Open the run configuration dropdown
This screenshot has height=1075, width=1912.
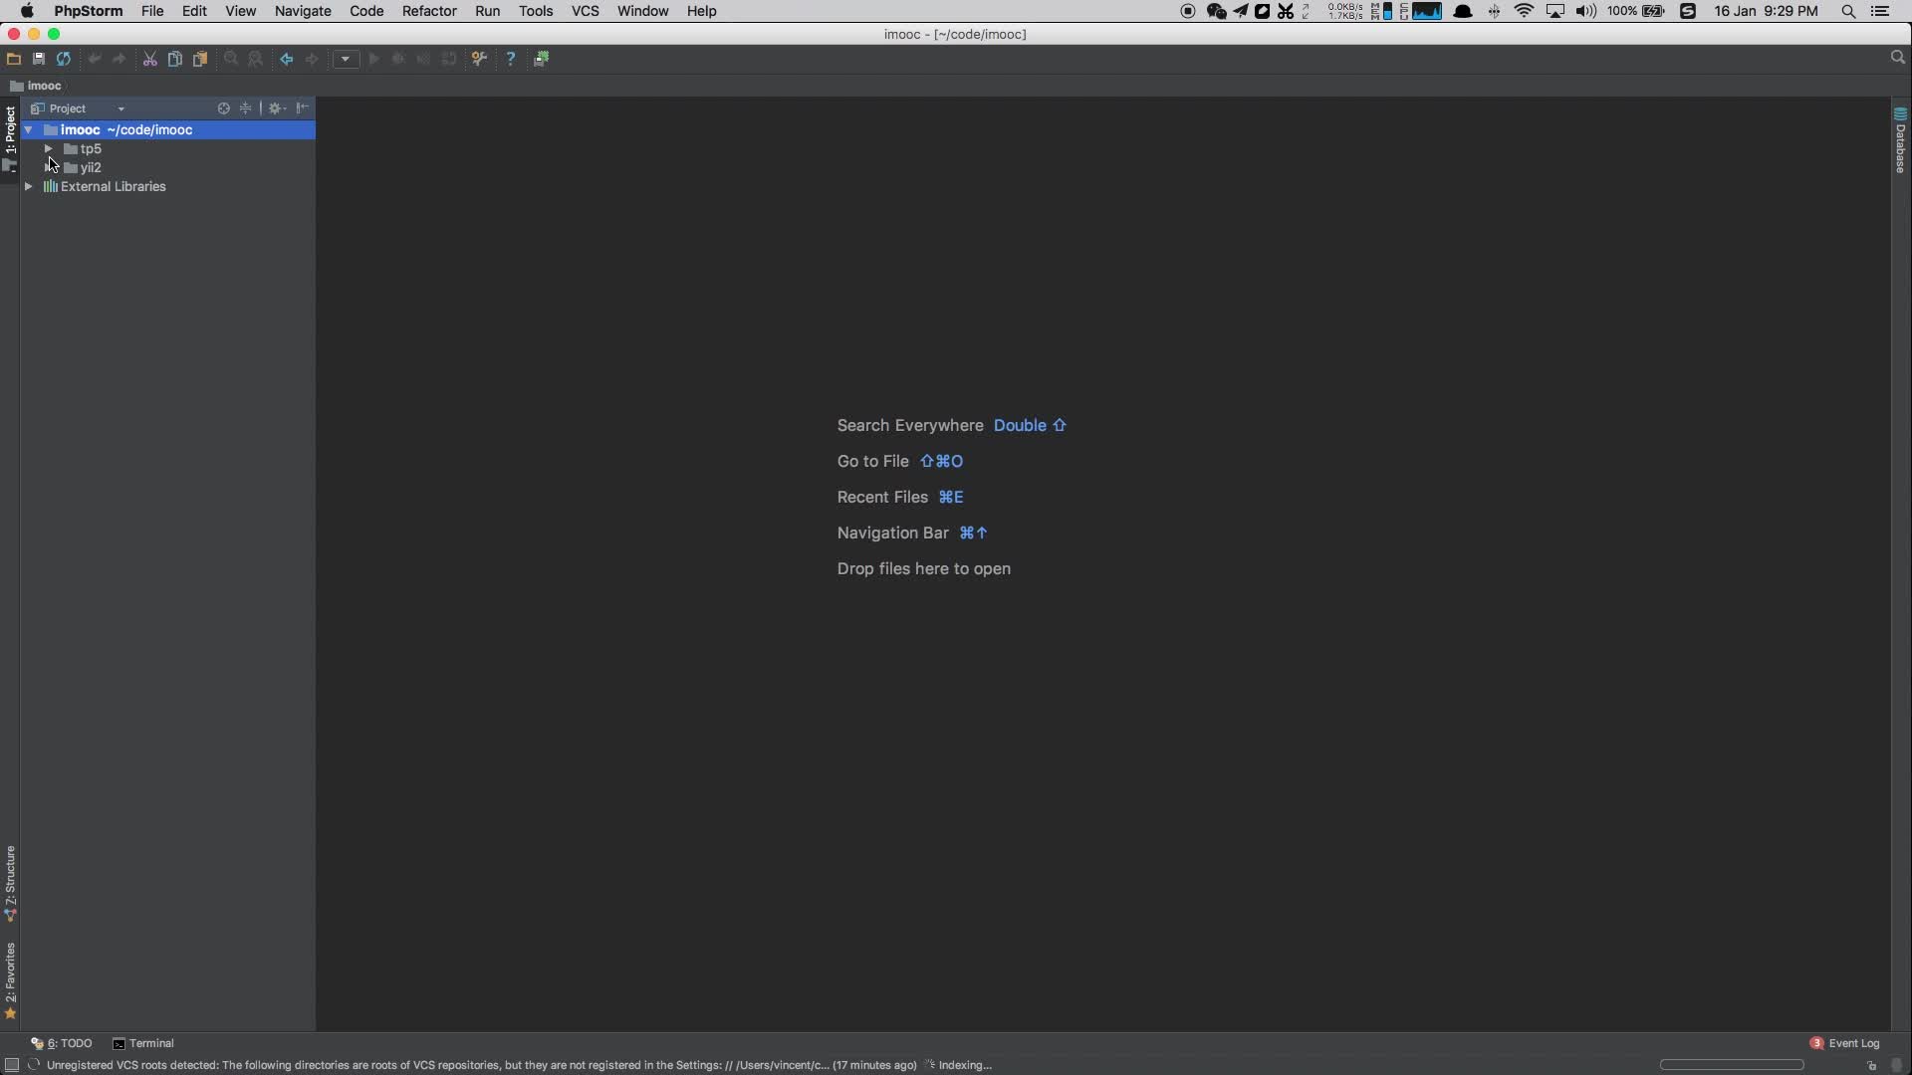click(x=346, y=59)
